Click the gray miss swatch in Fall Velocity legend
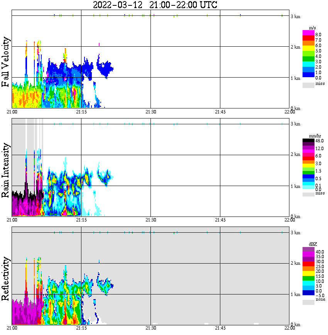Viewport: 328px width, 335px height. [308, 85]
